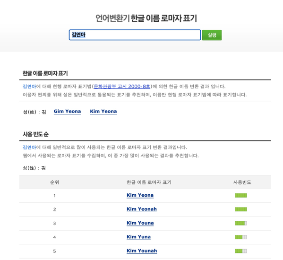Click the 한글 이름 로마자 표기 column header
Screen dimensions: 283x260
[149, 182]
